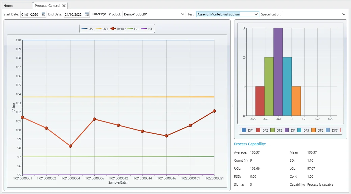
Task: Toggle USL series in chart legend
Action: tap(88, 29)
